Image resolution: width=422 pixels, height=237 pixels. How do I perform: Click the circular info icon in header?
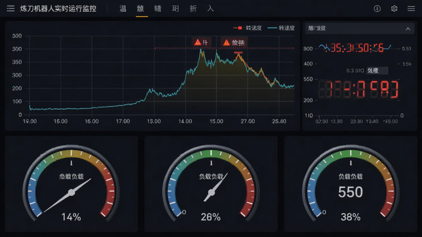click(x=377, y=9)
